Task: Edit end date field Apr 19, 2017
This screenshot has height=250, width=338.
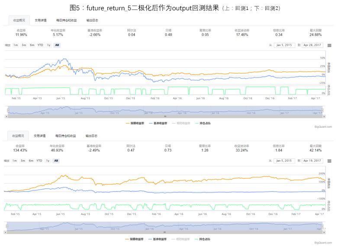Action: 312,161
